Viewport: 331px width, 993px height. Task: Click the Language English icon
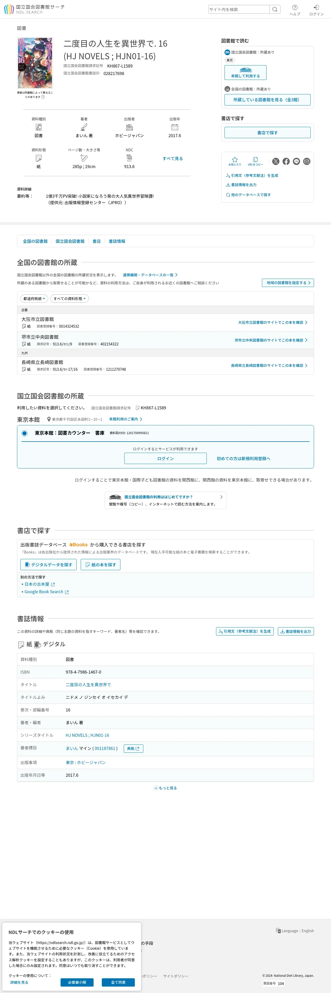[278, 931]
